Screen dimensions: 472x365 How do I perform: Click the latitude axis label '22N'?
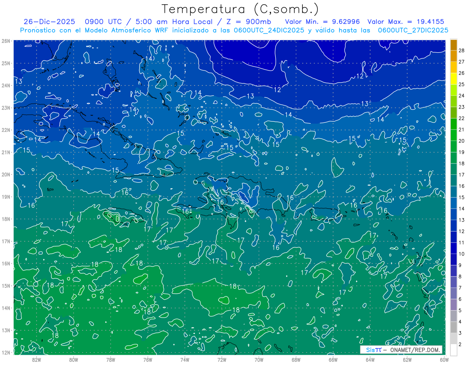(x=6, y=130)
